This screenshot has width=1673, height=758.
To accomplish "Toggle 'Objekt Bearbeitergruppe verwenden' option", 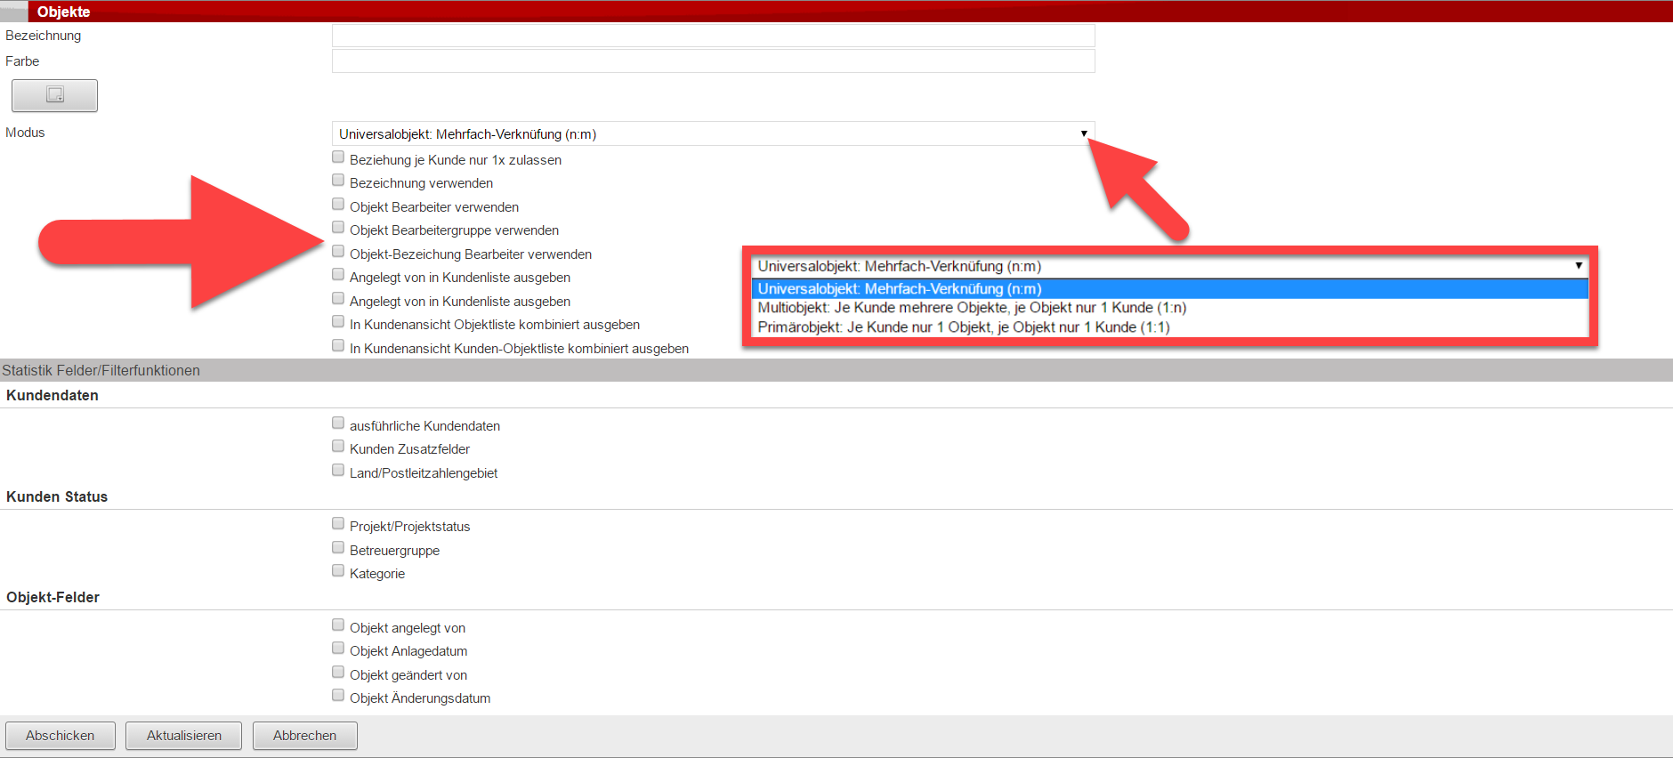I will [x=338, y=228].
